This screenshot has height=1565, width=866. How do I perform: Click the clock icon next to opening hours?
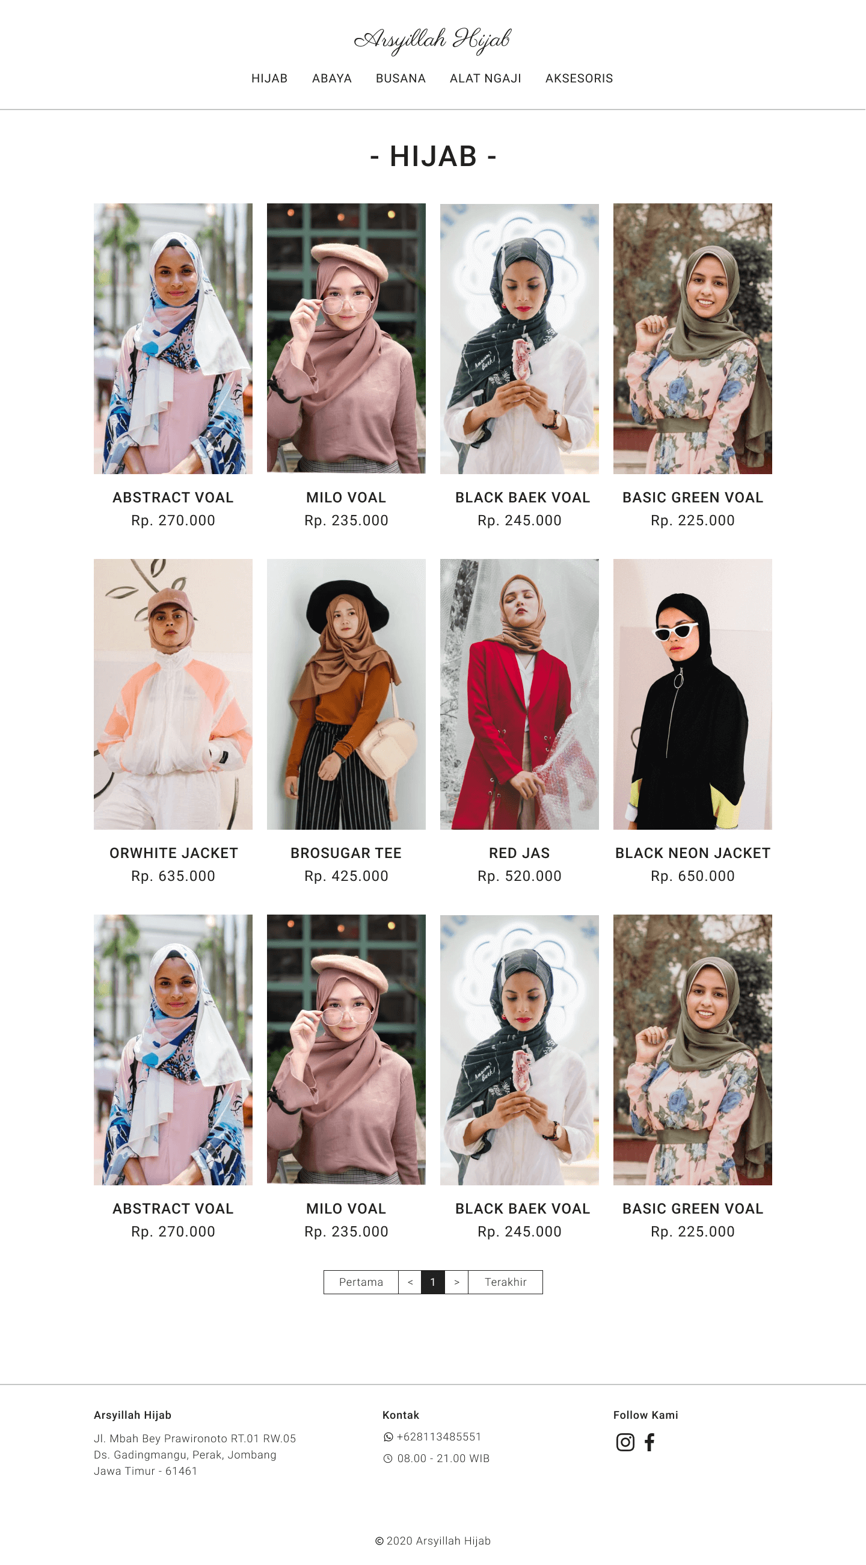coord(388,1458)
